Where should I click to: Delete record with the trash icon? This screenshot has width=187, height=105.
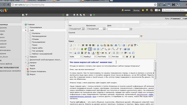click(91, 15)
